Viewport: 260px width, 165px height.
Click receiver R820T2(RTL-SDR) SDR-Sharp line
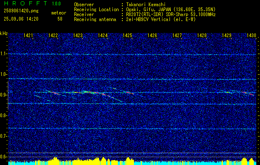click(x=171, y=14)
